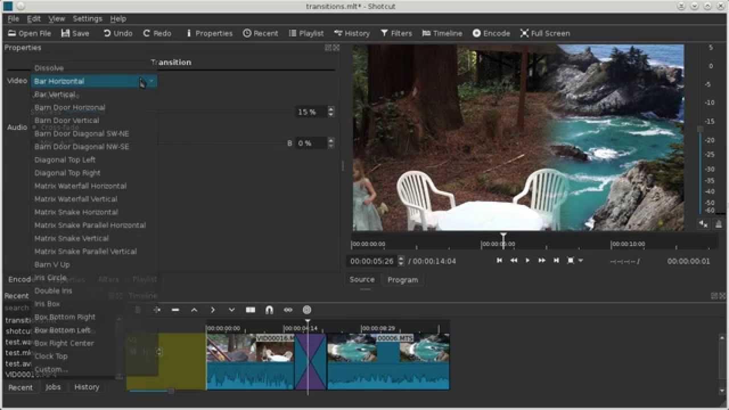The image size is (729, 410).
Task: Float the Properties panel
Action: point(328,48)
